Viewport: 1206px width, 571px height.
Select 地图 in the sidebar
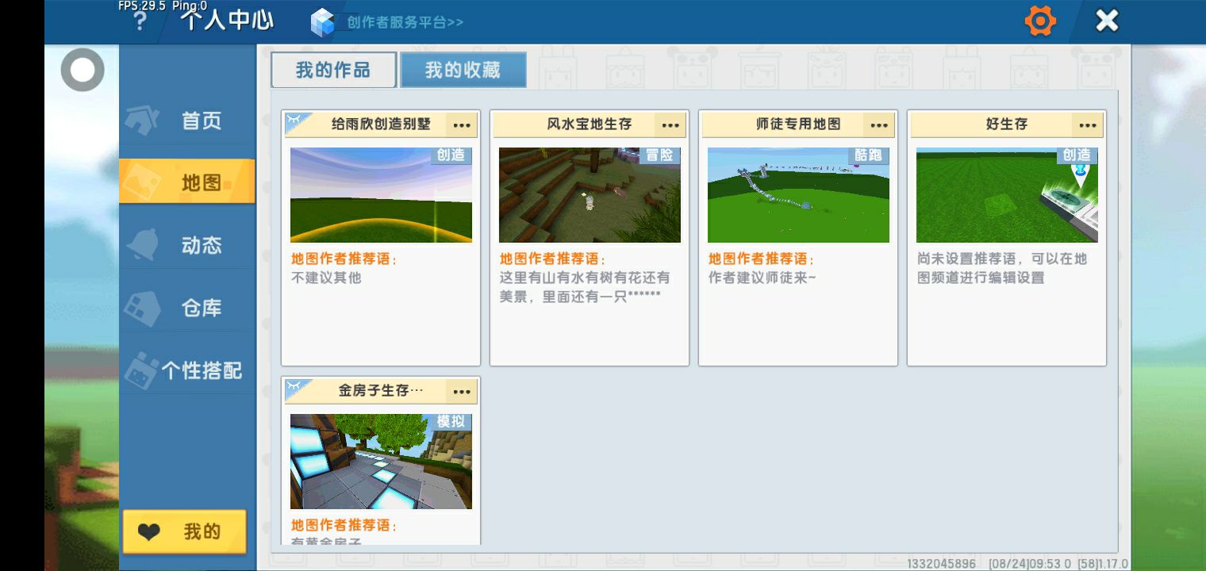click(187, 182)
